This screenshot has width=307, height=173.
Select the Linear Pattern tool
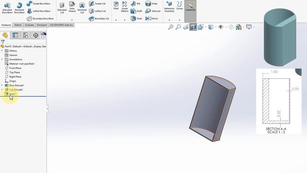[x=125, y=7]
